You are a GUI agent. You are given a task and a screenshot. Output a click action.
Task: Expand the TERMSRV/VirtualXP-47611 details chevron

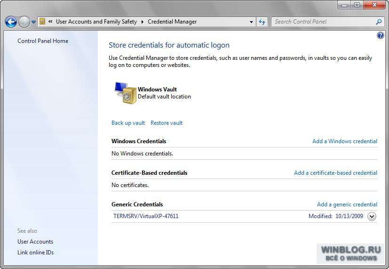click(372, 216)
